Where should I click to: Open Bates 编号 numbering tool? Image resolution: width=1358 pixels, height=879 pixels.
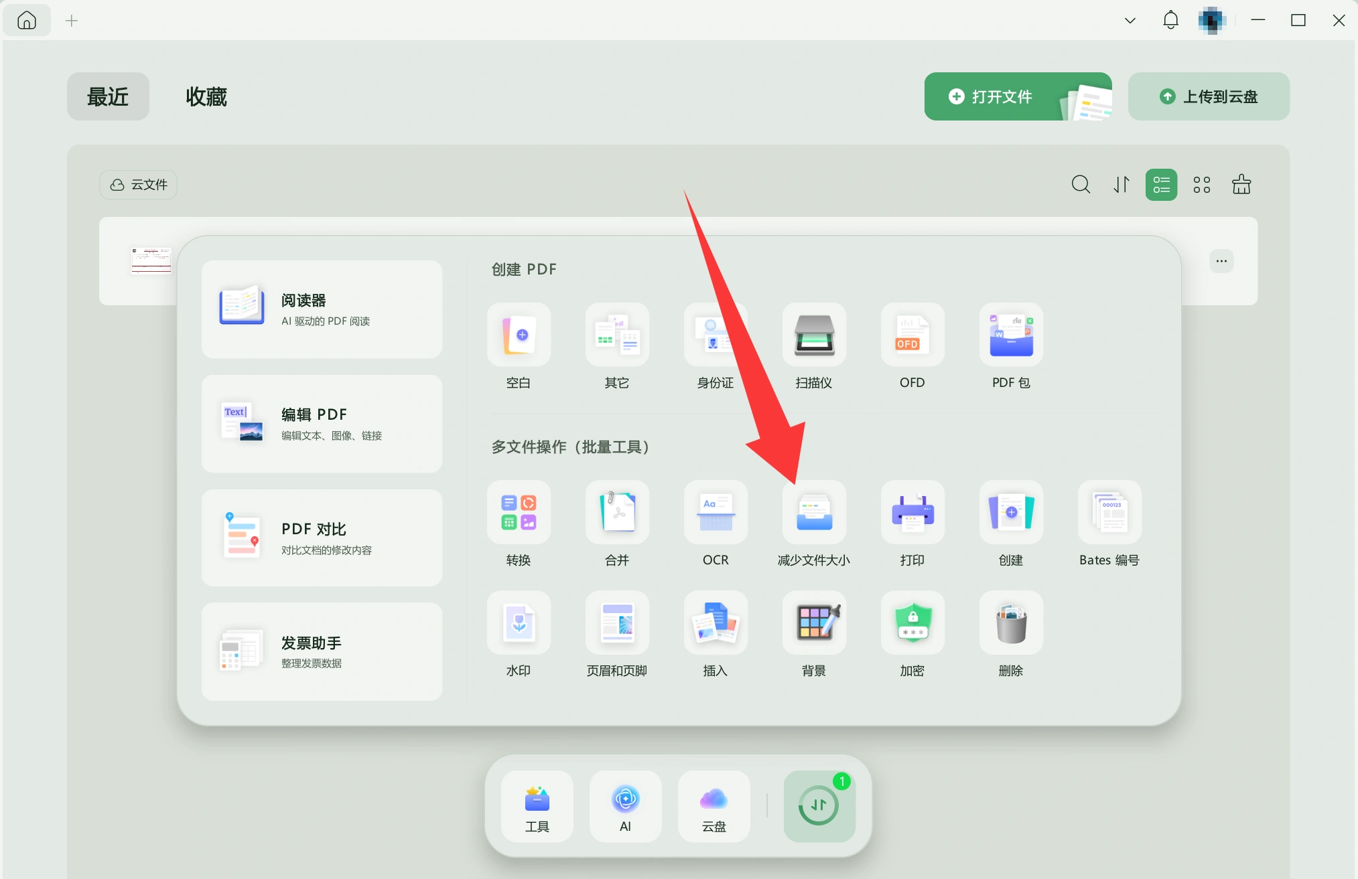(1109, 512)
